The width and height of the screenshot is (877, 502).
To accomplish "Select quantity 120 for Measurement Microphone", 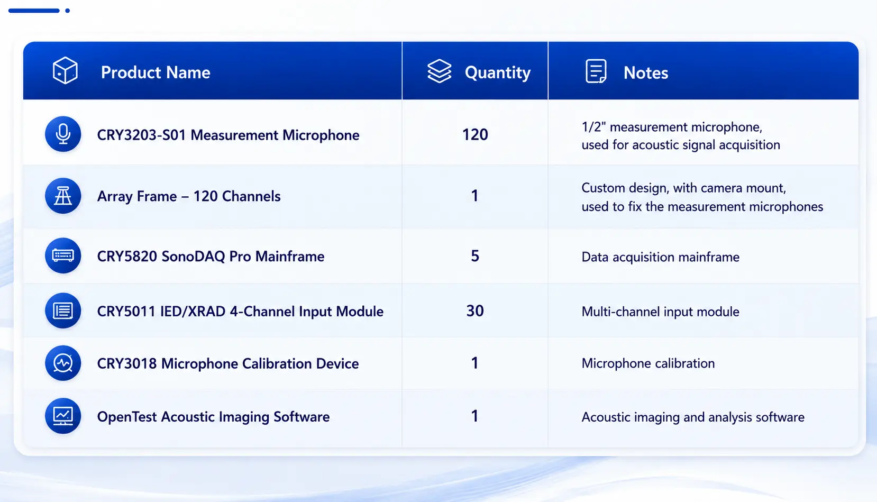I will (475, 135).
